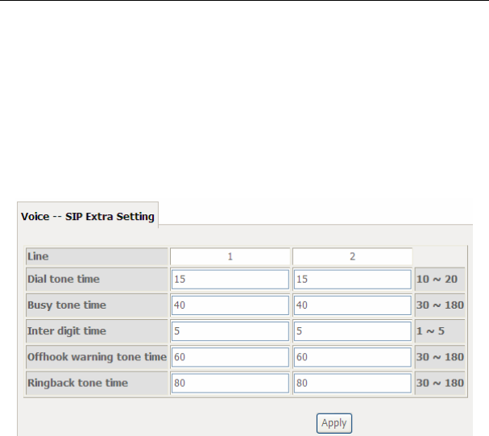Select the Voice -- SIP Extra Setting tab
This screenshot has height=436, width=489.
pyautogui.click(x=88, y=216)
